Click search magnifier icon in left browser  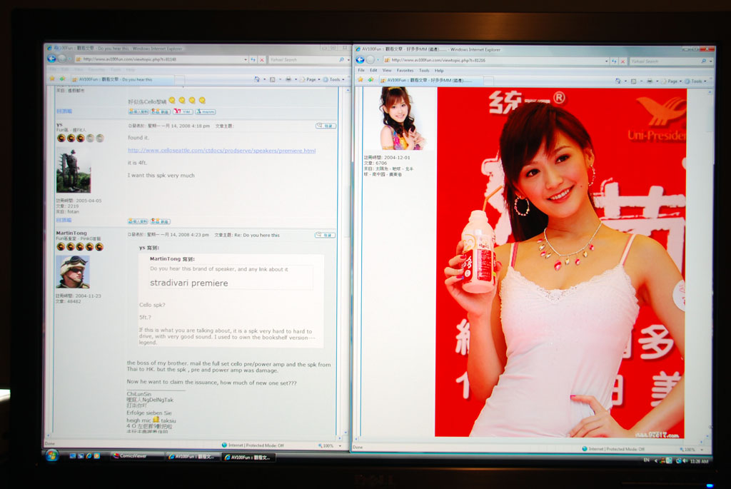coord(341,60)
